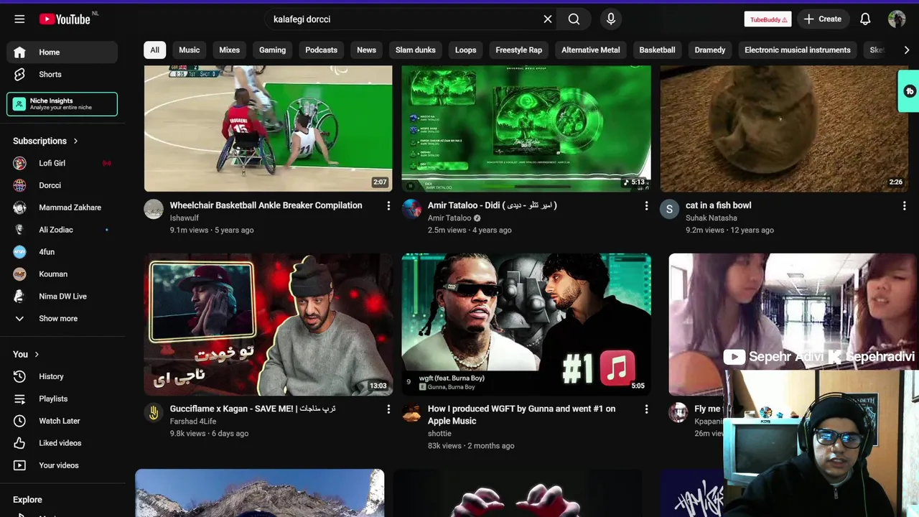Click the Create button
The width and height of the screenshot is (919, 517).
[x=823, y=19]
